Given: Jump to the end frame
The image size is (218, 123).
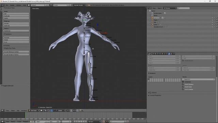Looking at the screenshot, I should [86, 122].
